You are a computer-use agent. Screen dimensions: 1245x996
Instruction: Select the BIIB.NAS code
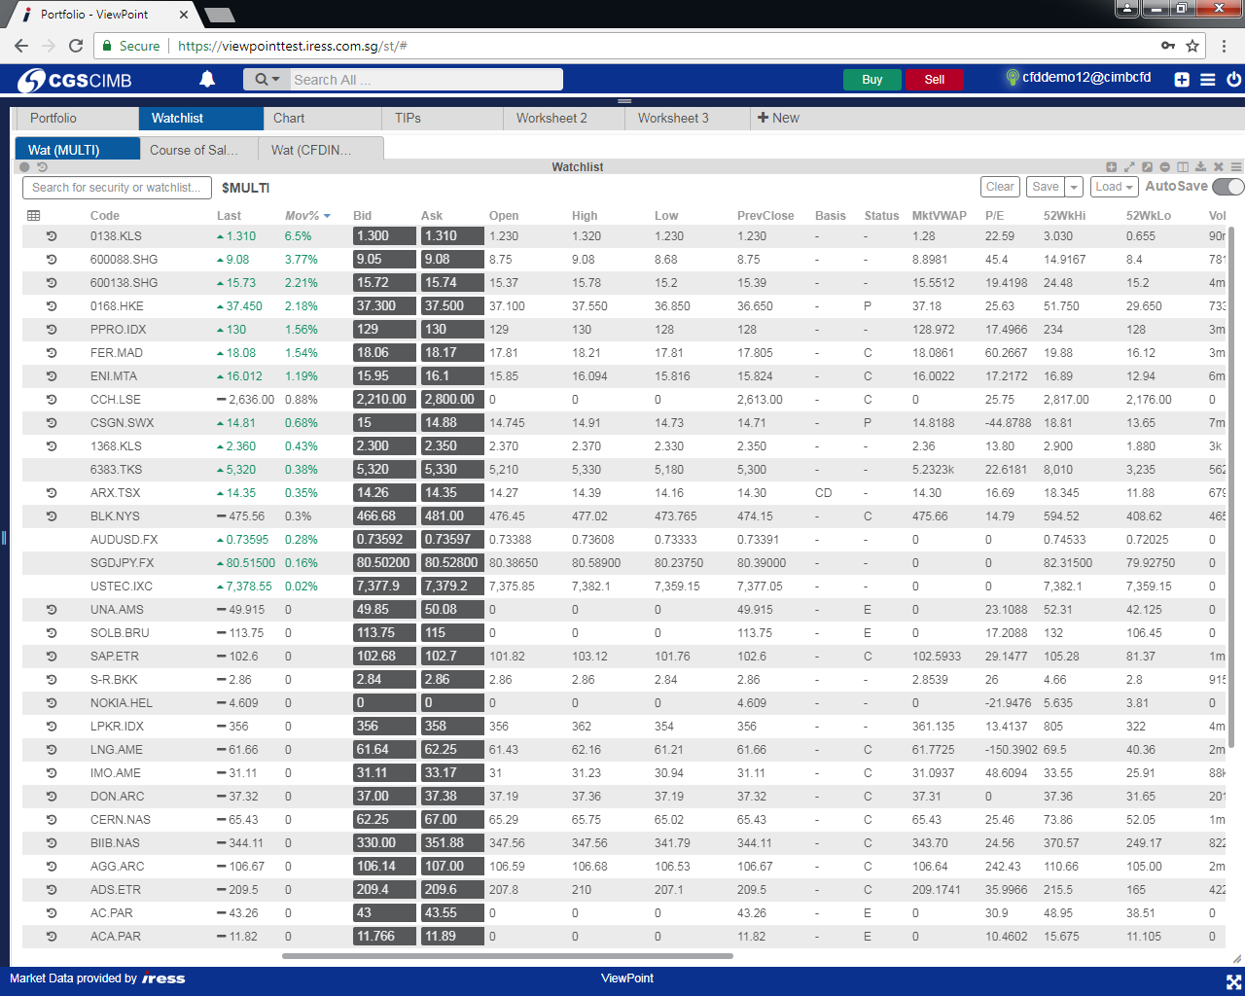[115, 843]
